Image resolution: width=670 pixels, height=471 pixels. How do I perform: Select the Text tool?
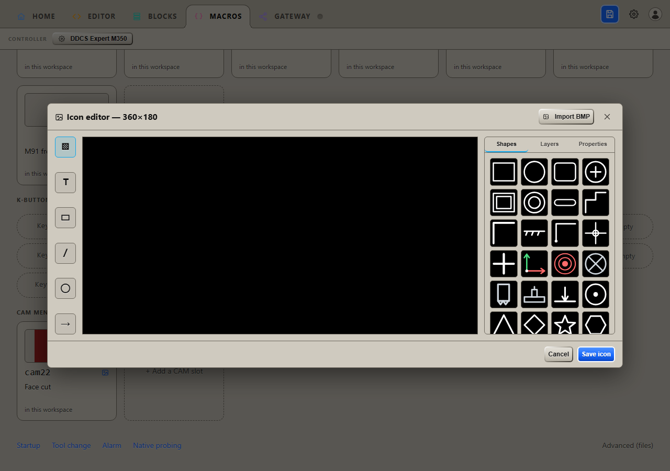(x=65, y=183)
